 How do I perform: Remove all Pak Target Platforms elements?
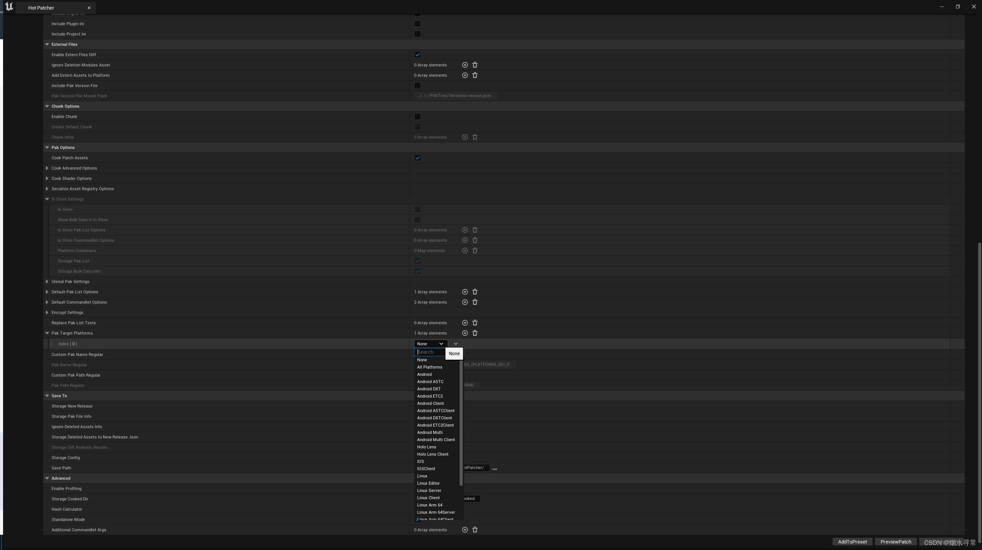(475, 333)
